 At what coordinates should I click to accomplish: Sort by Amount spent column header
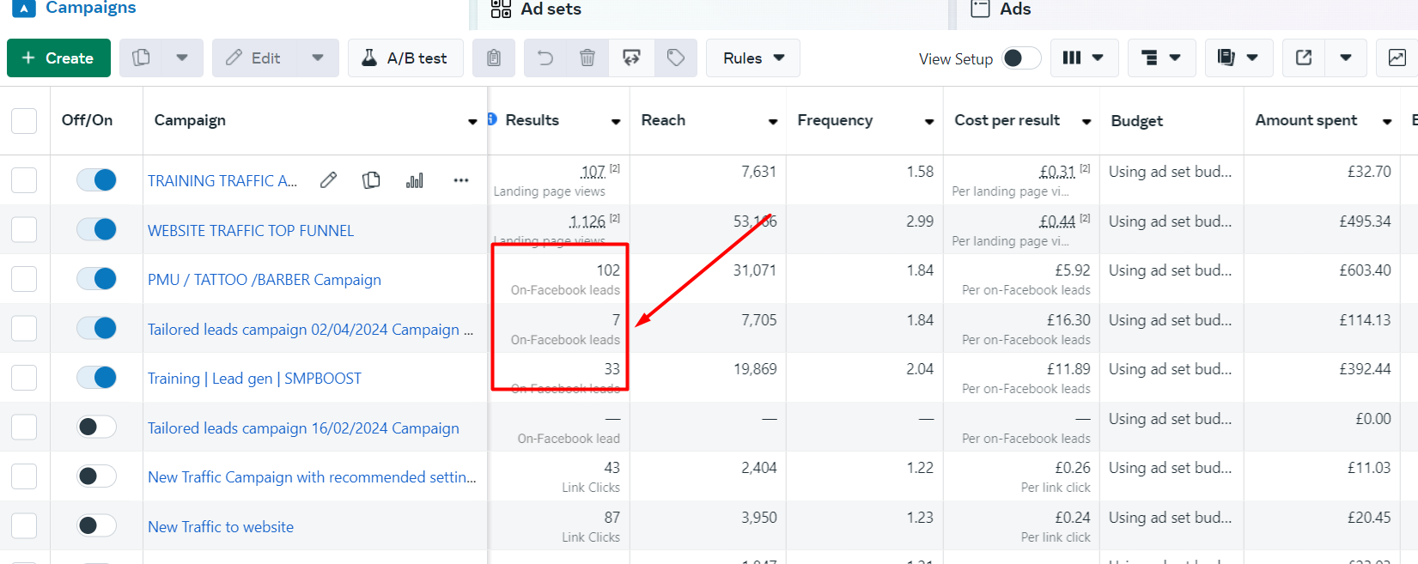point(1305,120)
